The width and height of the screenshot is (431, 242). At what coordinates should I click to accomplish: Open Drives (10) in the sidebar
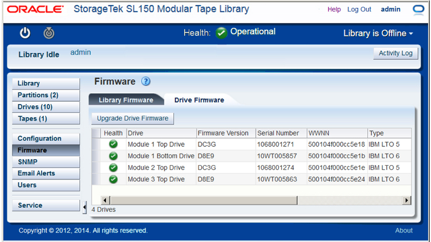click(46, 107)
